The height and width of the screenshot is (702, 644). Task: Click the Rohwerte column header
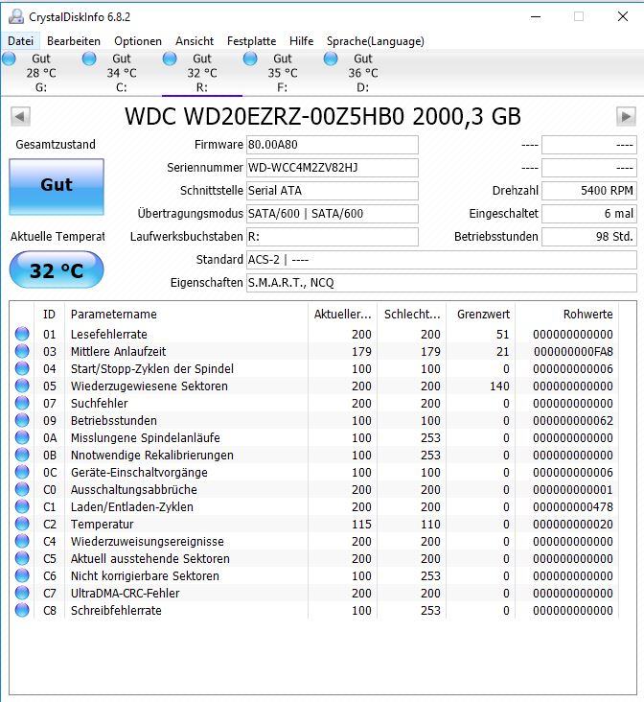coord(567,315)
